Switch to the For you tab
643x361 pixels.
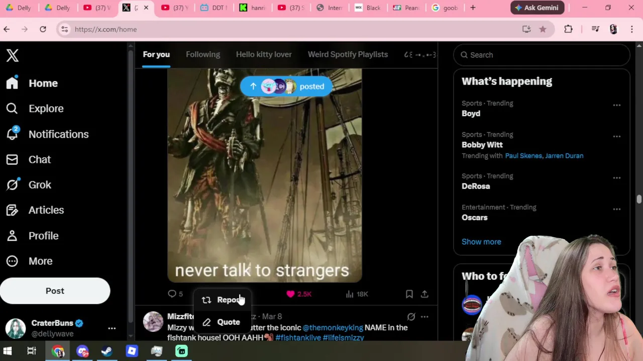click(156, 55)
